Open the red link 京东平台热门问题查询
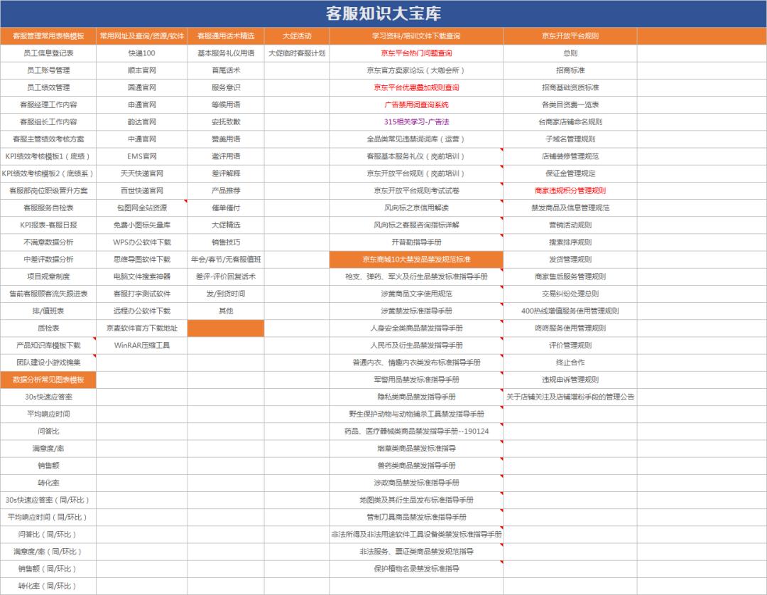 (415, 53)
